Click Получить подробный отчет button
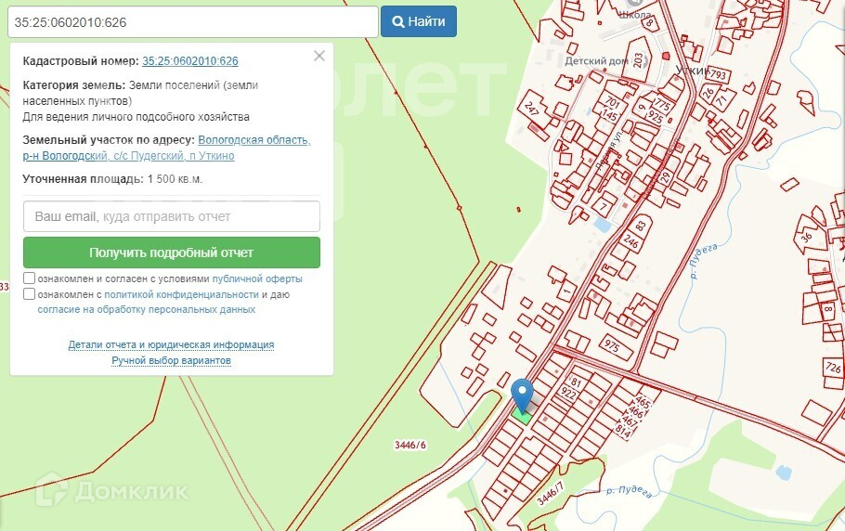The image size is (845, 531). 171,253
